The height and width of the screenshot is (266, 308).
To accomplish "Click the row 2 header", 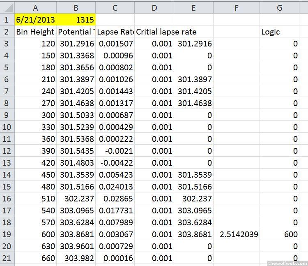I will [x=7, y=32].
